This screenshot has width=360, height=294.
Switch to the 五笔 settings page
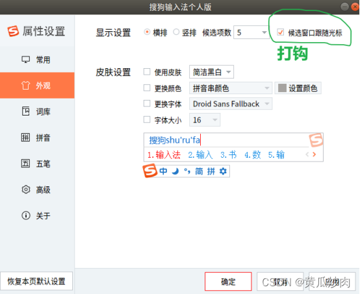tap(37, 164)
